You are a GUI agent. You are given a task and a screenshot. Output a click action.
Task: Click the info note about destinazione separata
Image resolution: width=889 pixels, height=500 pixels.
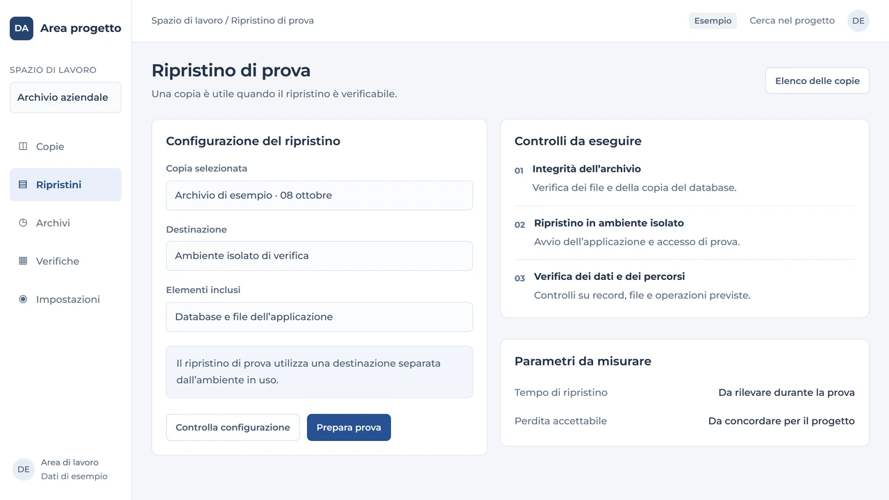[x=319, y=372]
